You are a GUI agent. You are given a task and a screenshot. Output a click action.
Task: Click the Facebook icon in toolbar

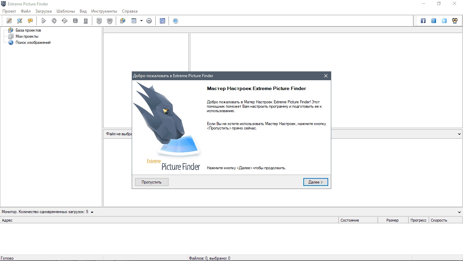pos(423,21)
